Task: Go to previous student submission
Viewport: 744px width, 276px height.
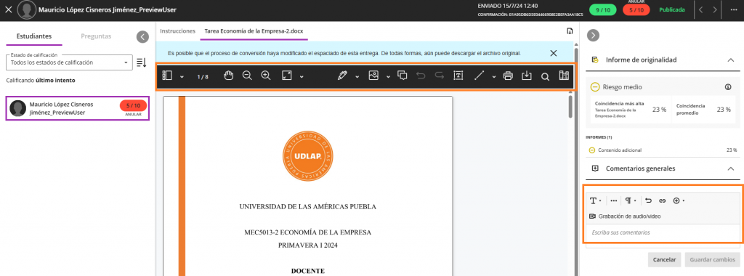Action: pos(702,9)
